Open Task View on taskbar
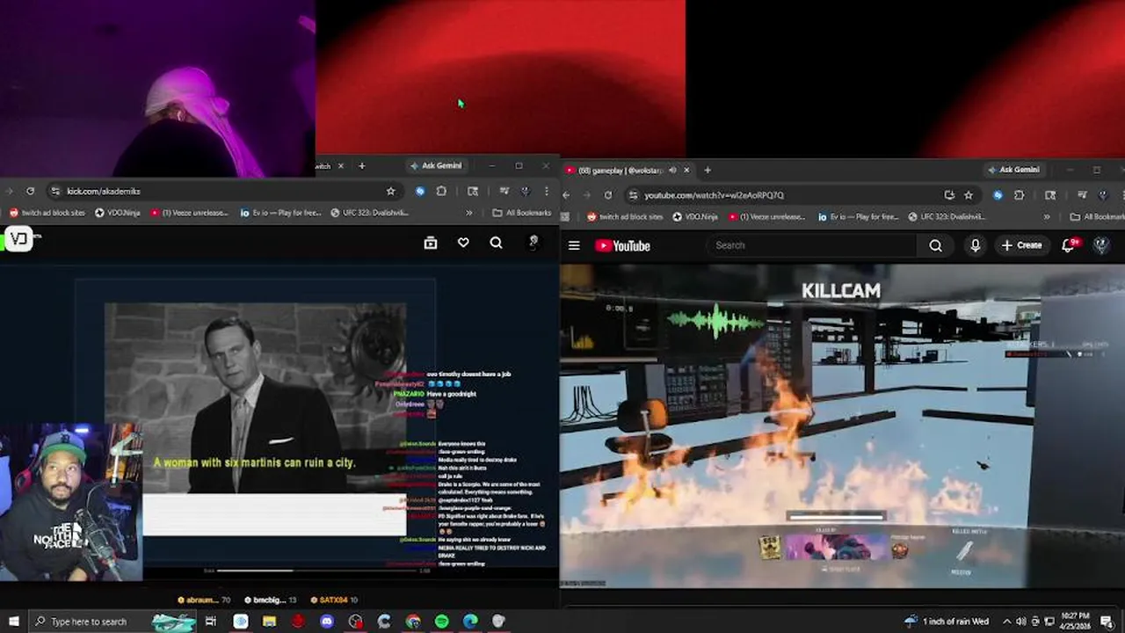1125x633 pixels. [211, 622]
